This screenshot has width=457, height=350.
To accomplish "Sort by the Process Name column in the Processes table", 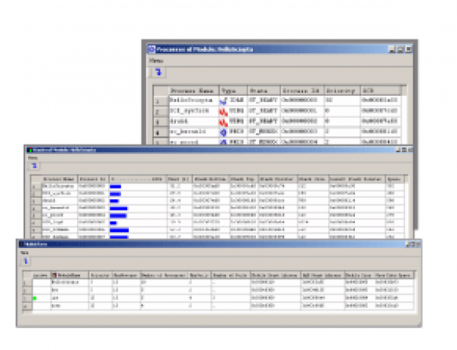I will [192, 89].
